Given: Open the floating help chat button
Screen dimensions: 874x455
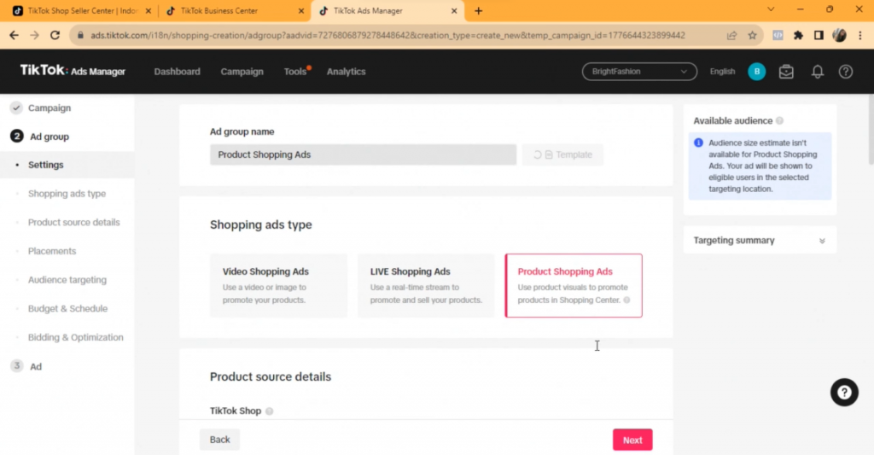Looking at the screenshot, I should click(844, 392).
